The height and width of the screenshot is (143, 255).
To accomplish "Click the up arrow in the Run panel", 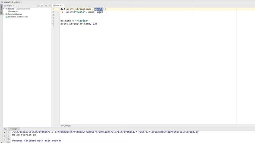I will (8, 133).
